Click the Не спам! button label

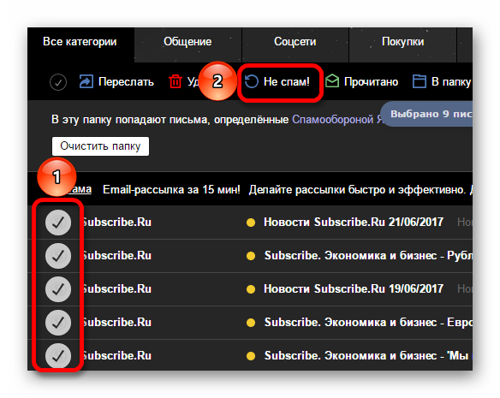point(286,82)
